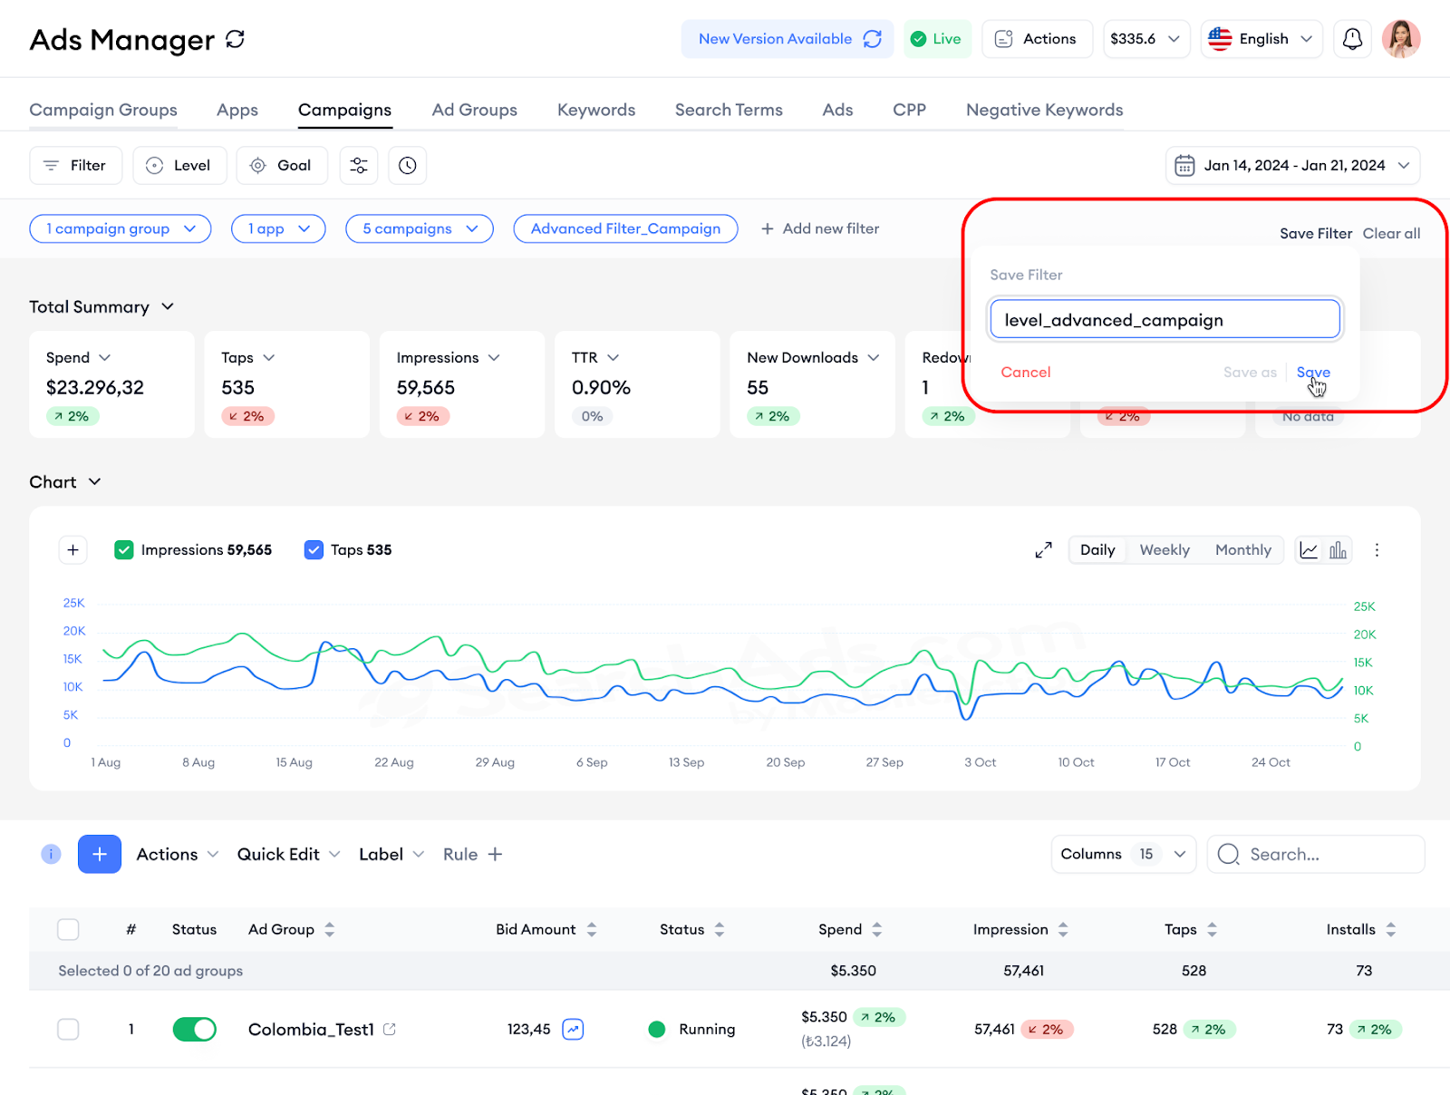
Task: Select the line chart view icon
Action: pyautogui.click(x=1309, y=550)
